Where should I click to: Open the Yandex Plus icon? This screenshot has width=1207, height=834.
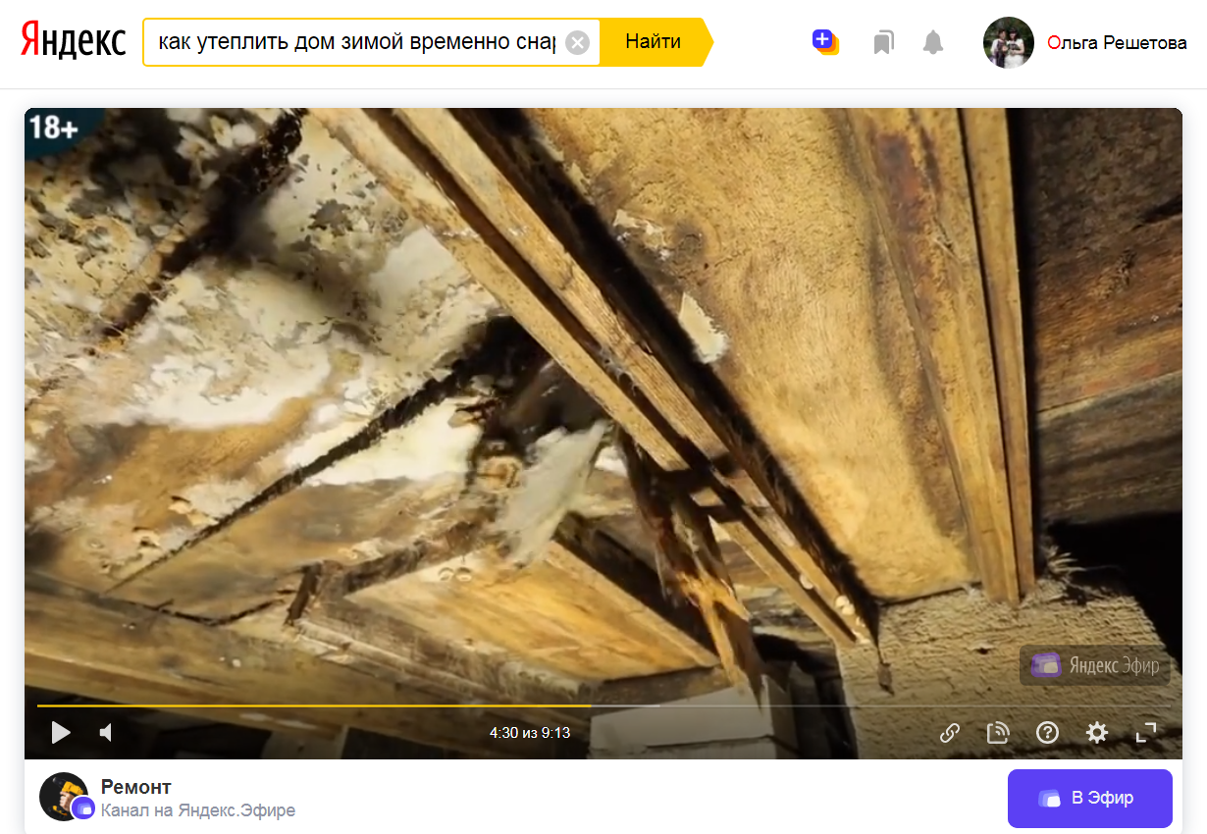point(825,41)
